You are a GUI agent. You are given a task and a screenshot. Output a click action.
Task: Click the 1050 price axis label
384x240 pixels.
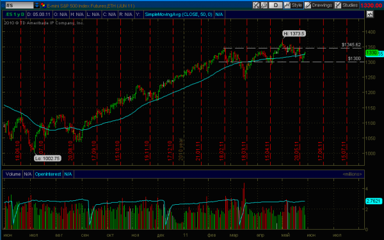(371, 138)
